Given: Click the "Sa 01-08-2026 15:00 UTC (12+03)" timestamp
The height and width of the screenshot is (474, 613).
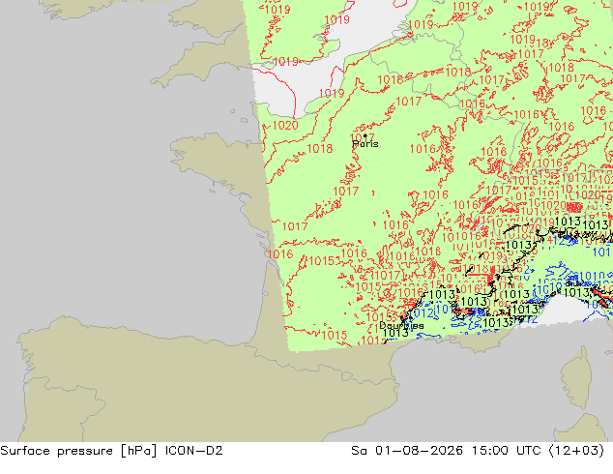Looking at the screenshot, I should point(478,451).
